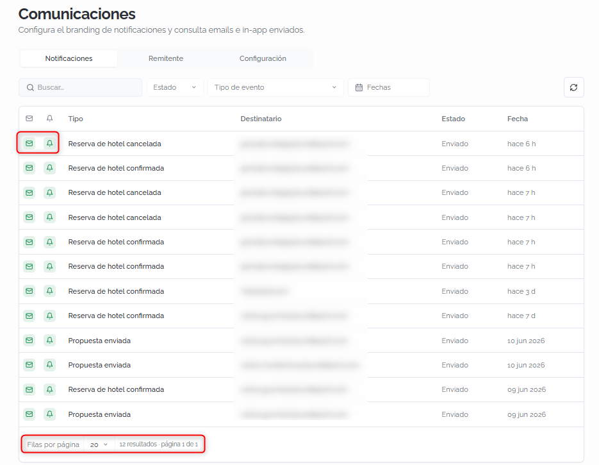Screen dimensions: 599x465
Task: Click the refresh icon button
Action: [x=573, y=88]
